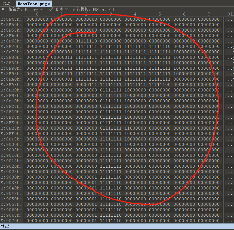
Task: Select byte 11000000 in row E:8FE8h
Action: click(135, 128)
